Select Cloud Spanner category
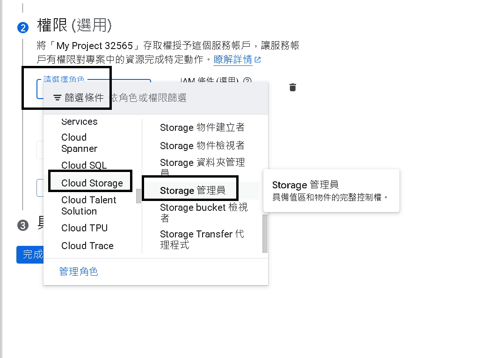Viewport: 479px width, 358px height. [79, 143]
